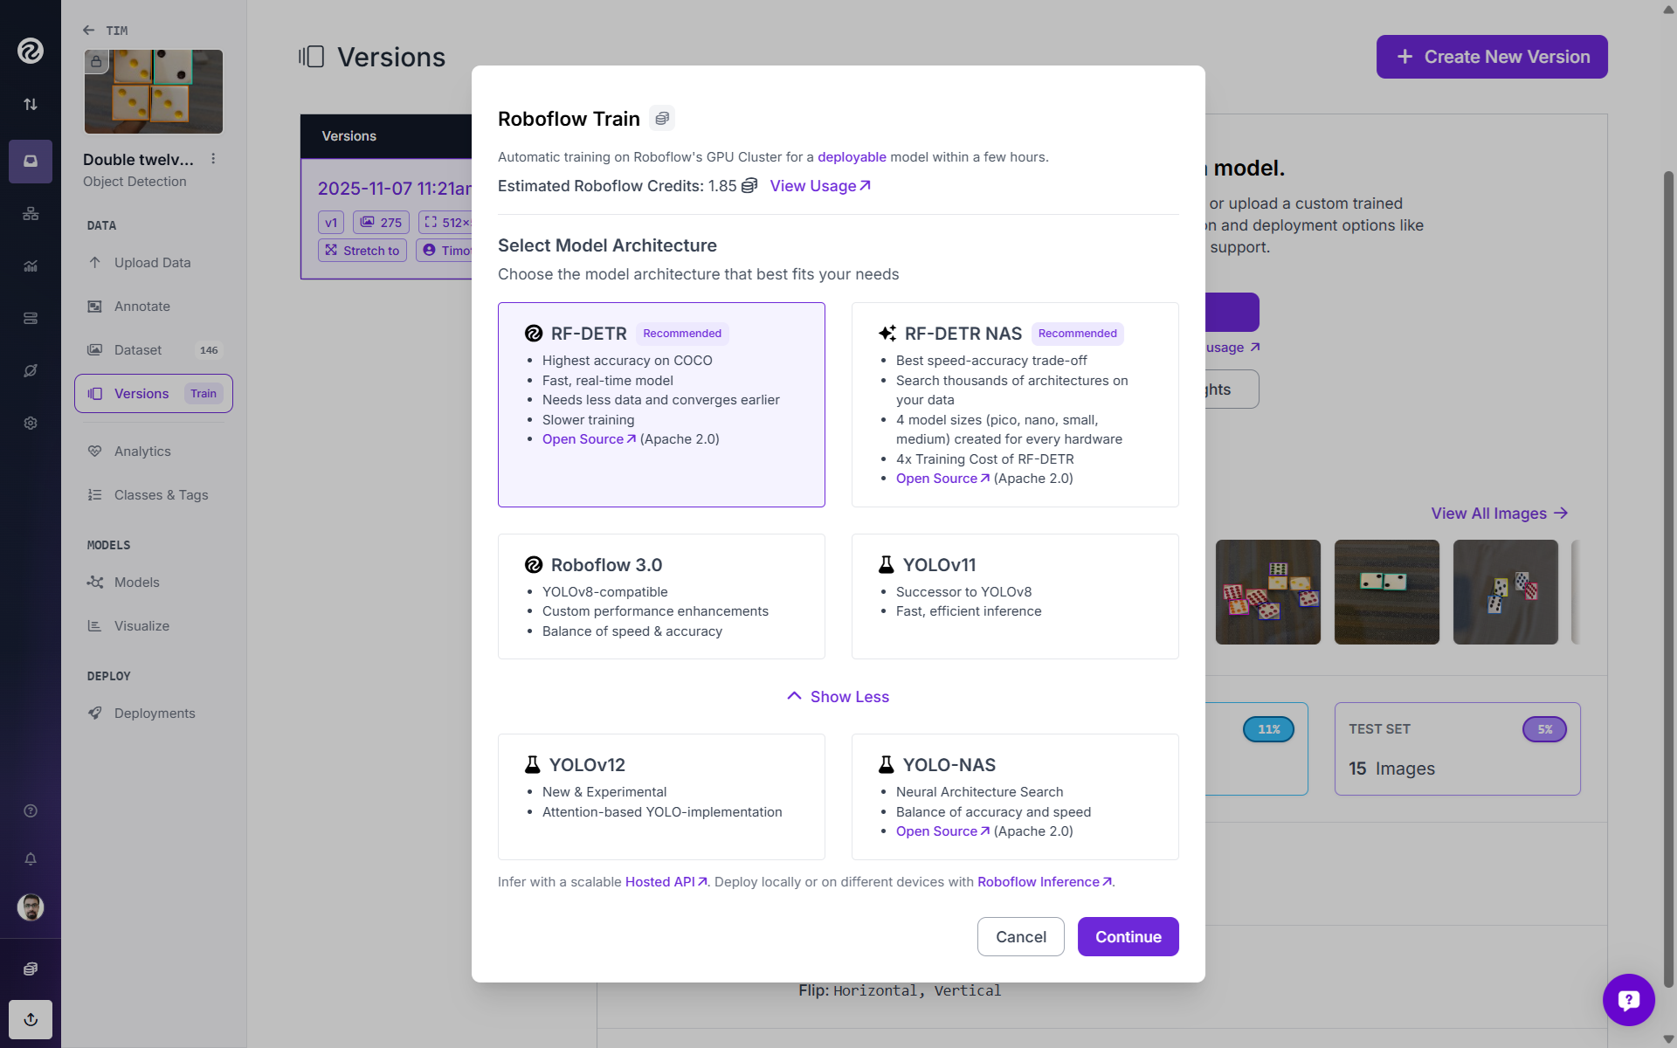The height and width of the screenshot is (1048, 1677).
Task: Click the user profile avatar
Action: click(31, 907)
